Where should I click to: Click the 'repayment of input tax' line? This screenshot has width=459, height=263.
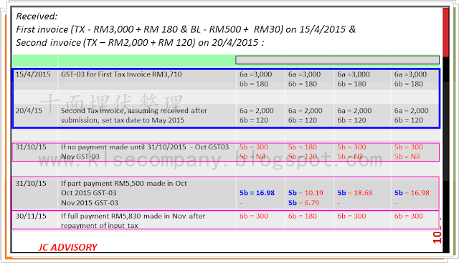point(99,225)
